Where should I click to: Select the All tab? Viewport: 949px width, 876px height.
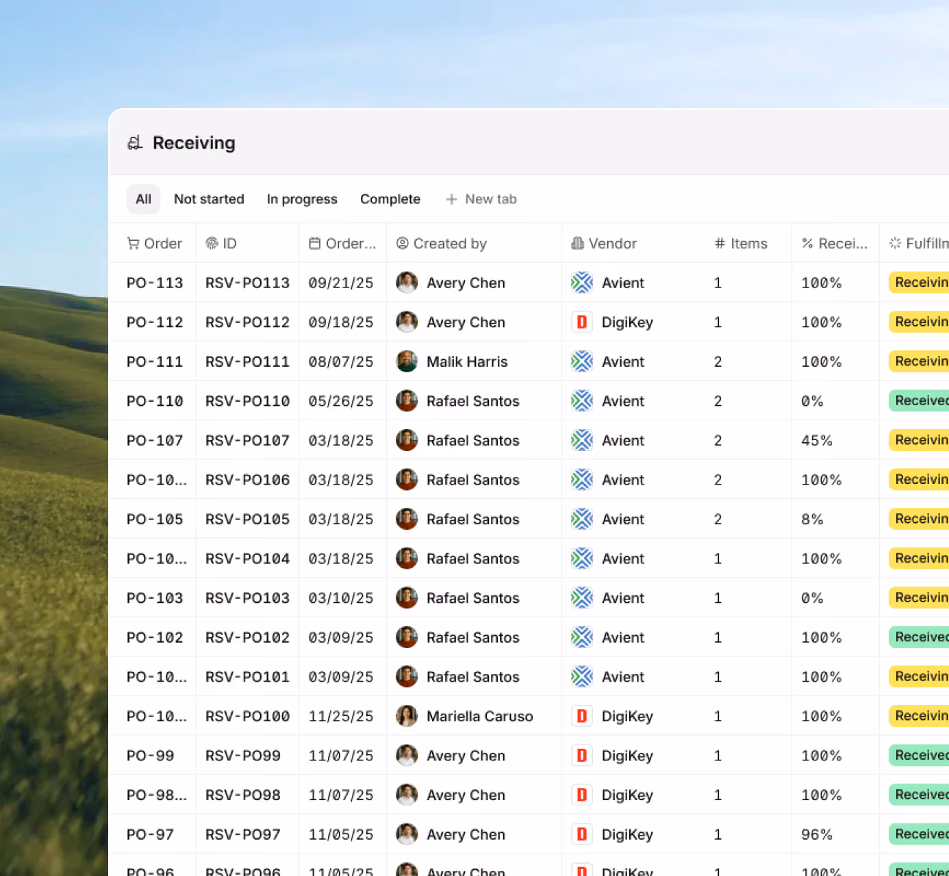(x=143, y=199)
